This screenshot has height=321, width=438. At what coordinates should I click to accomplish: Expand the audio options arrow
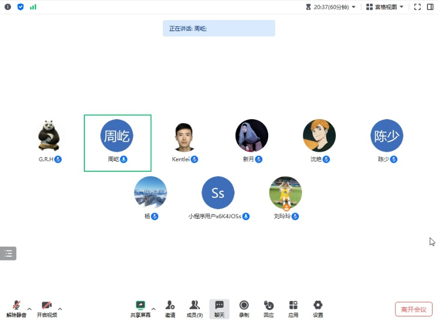click(x=30, y=309)
